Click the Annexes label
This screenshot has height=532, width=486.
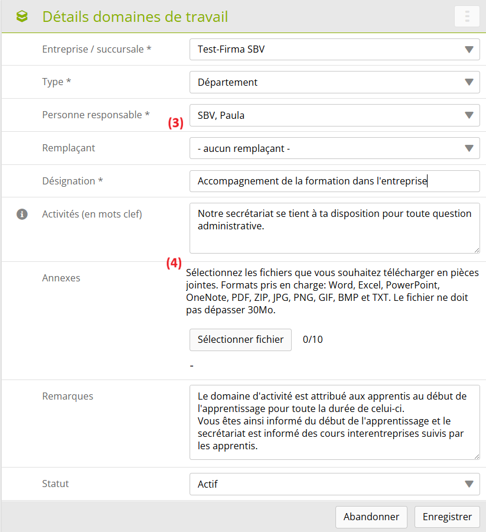[61, 278]
